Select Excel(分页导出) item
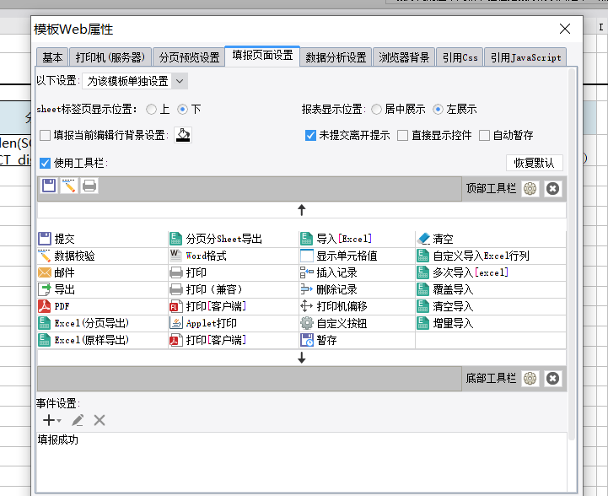608x496 pixels. tap(103, 323)
